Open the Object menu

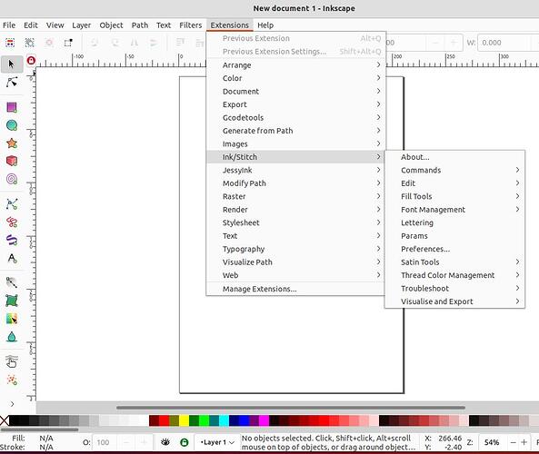click(111, 25)
